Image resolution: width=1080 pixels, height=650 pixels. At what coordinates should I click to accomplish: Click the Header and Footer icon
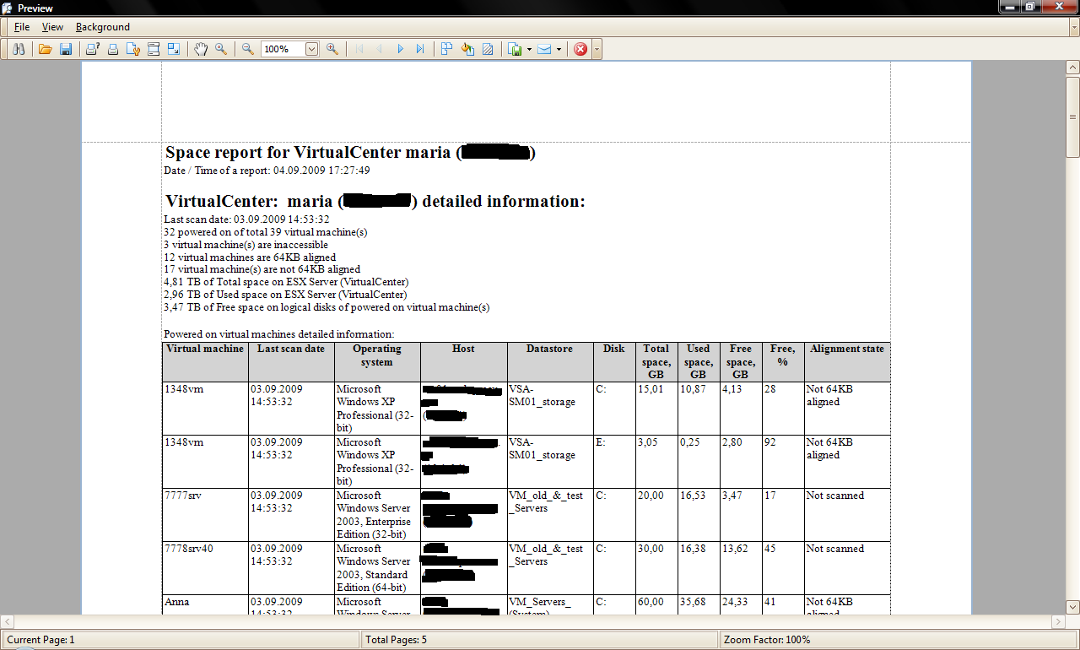coord(154,50)
